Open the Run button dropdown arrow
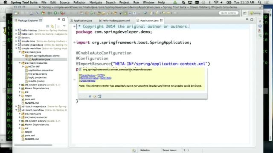The height and width of the screenshot is (153, 273). (x=58, y=13)
